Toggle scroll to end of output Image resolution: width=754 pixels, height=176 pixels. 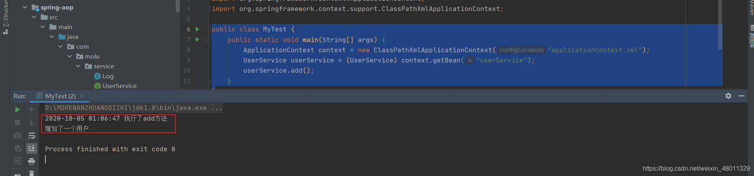(x=32, y=148)
